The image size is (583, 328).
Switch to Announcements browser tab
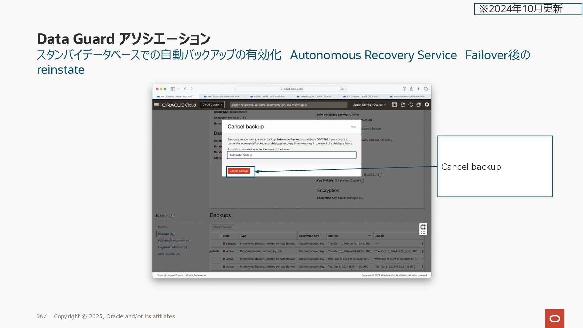[x=408, y=97]
